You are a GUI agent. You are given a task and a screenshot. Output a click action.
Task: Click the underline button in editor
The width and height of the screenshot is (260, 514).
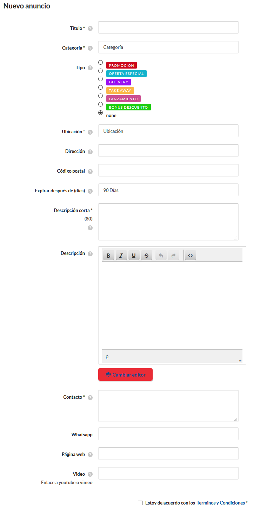[x=134, y=256]
